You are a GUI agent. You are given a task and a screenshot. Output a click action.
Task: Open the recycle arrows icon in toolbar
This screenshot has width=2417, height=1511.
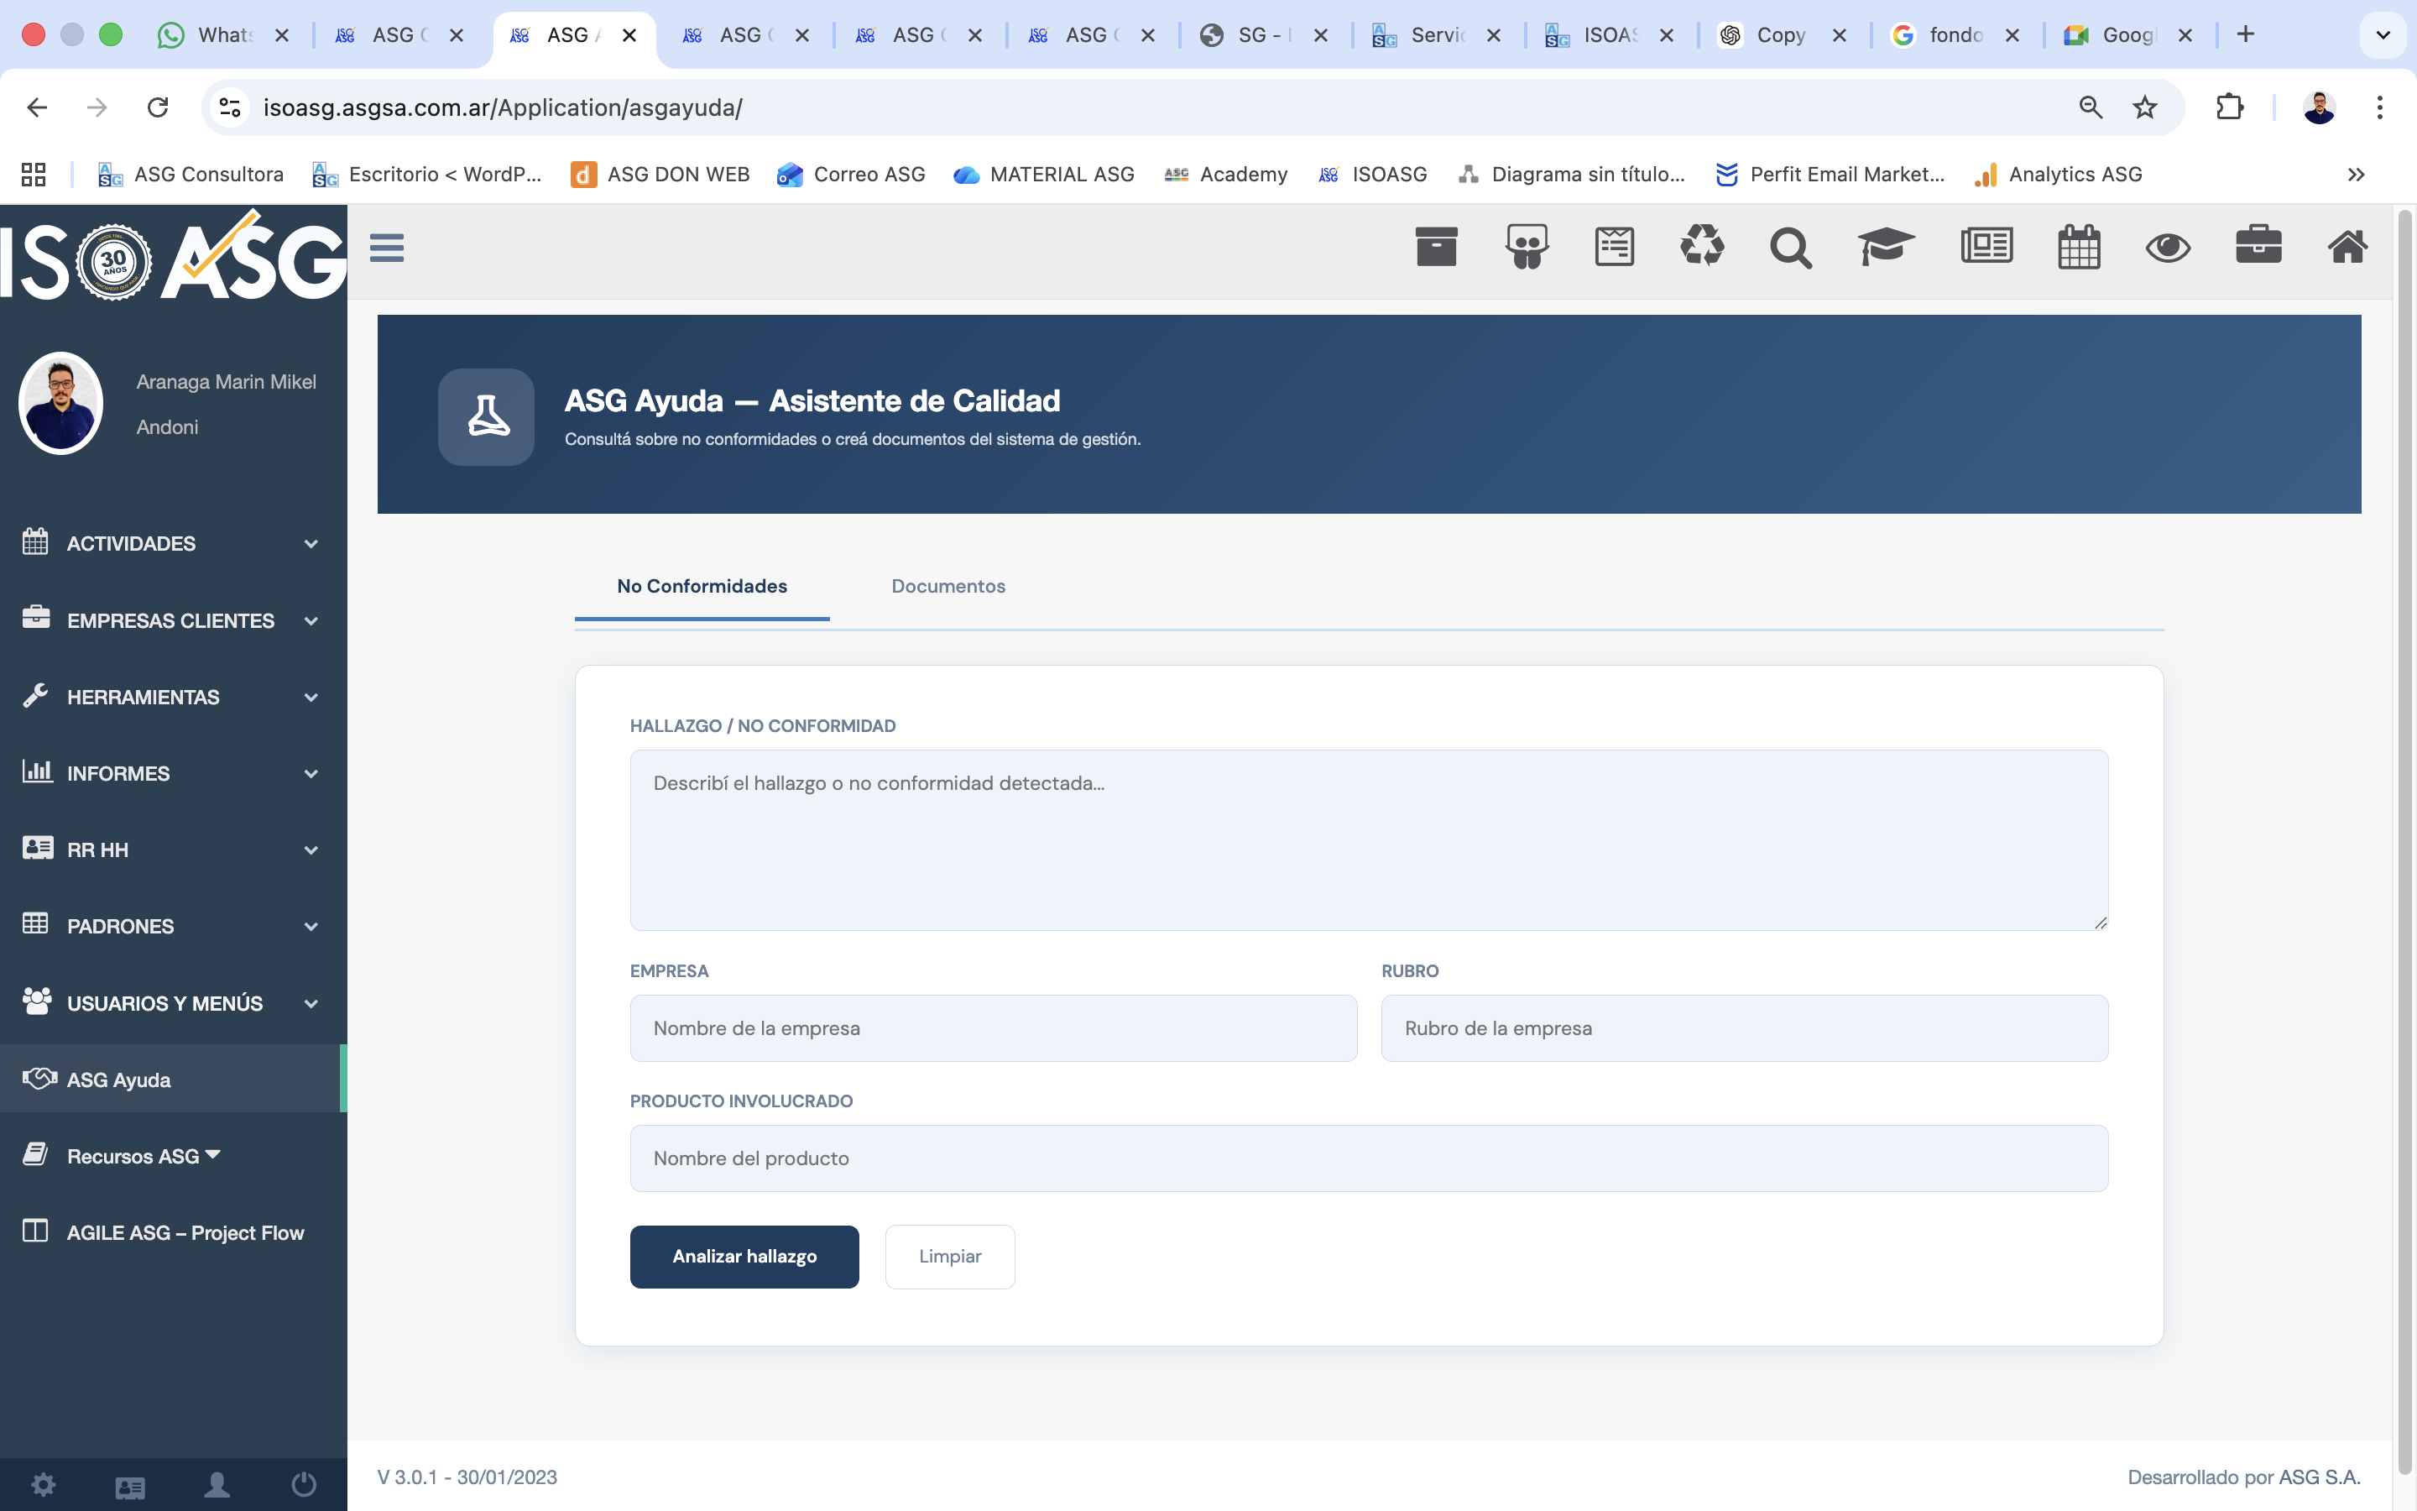click(x=1702, y=247)
